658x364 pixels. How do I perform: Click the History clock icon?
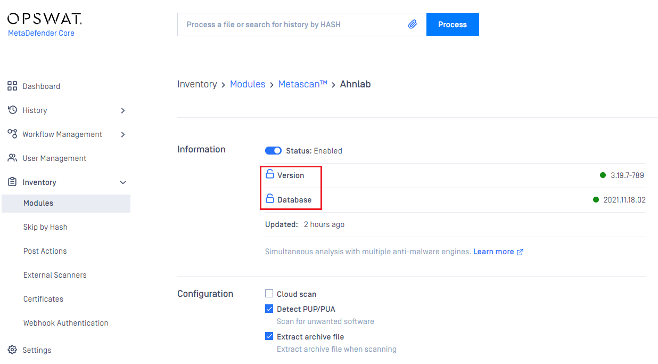[12, 110]
